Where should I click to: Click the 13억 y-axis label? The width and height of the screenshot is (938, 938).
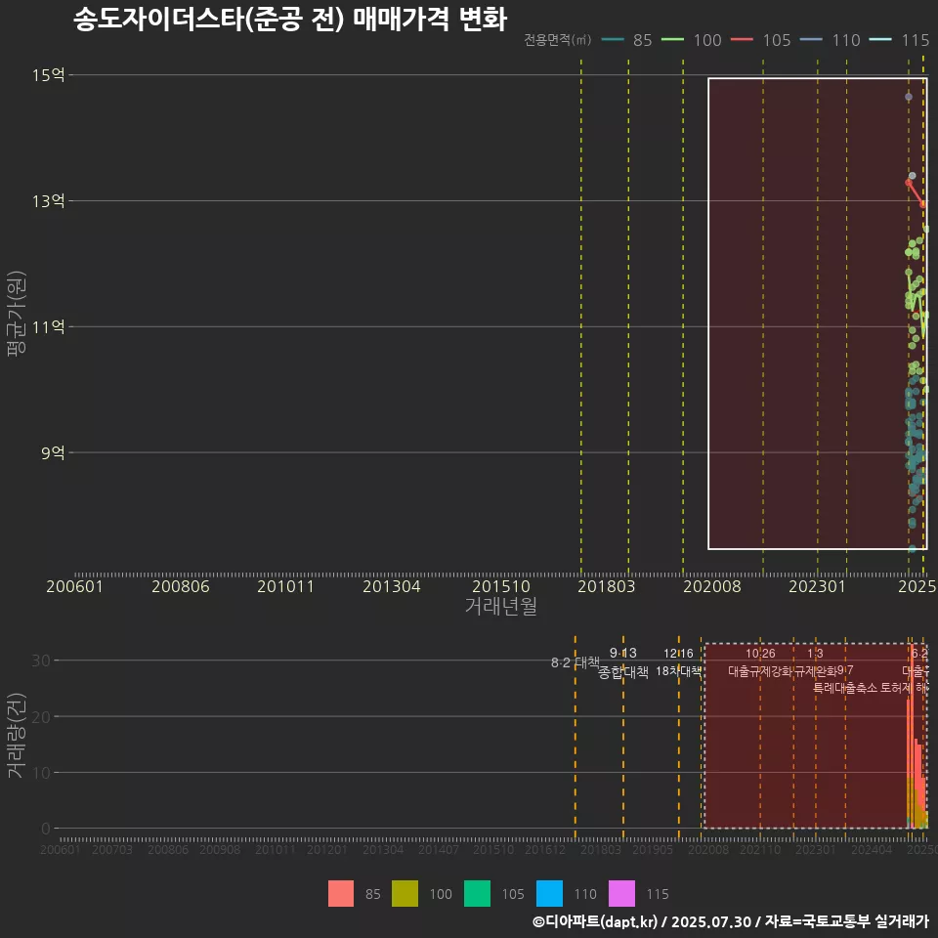49,201
